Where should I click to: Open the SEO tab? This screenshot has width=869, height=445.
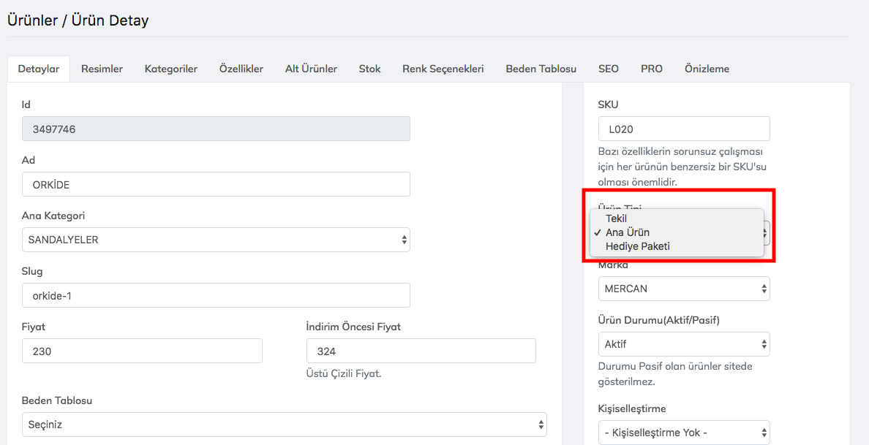click(x=608, y=69)
